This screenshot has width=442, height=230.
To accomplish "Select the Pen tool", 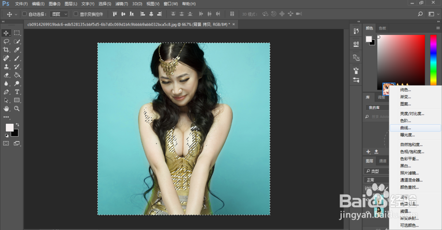I will point(6,92).
